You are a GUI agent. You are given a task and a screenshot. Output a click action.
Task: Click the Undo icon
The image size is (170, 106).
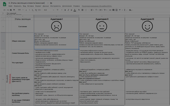5,10
